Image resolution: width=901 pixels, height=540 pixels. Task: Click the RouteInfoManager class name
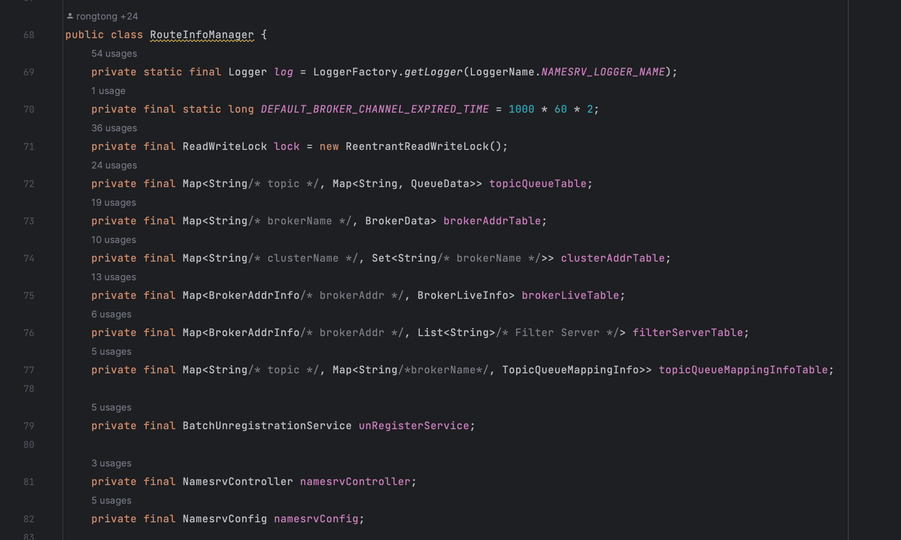202,35
